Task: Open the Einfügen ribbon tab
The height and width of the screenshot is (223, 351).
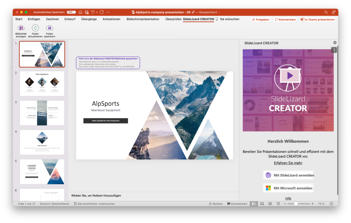Action: point(34,19)
